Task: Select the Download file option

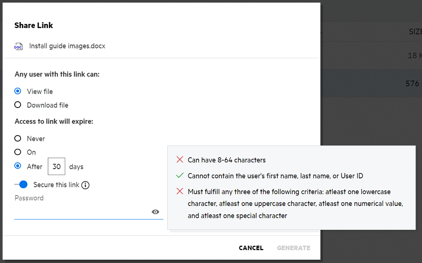Action: [18, 105]
